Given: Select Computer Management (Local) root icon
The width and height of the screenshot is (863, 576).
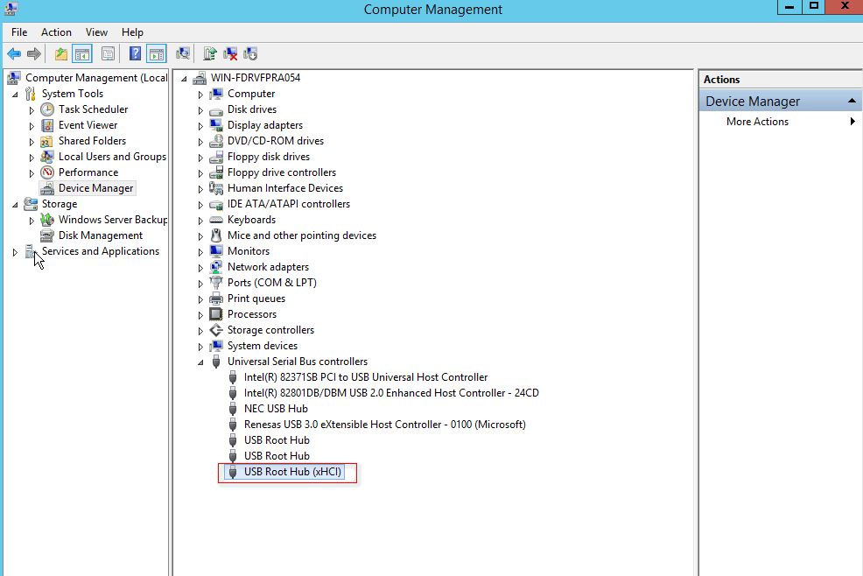Looking at the screenshot, I should (14, 78).
